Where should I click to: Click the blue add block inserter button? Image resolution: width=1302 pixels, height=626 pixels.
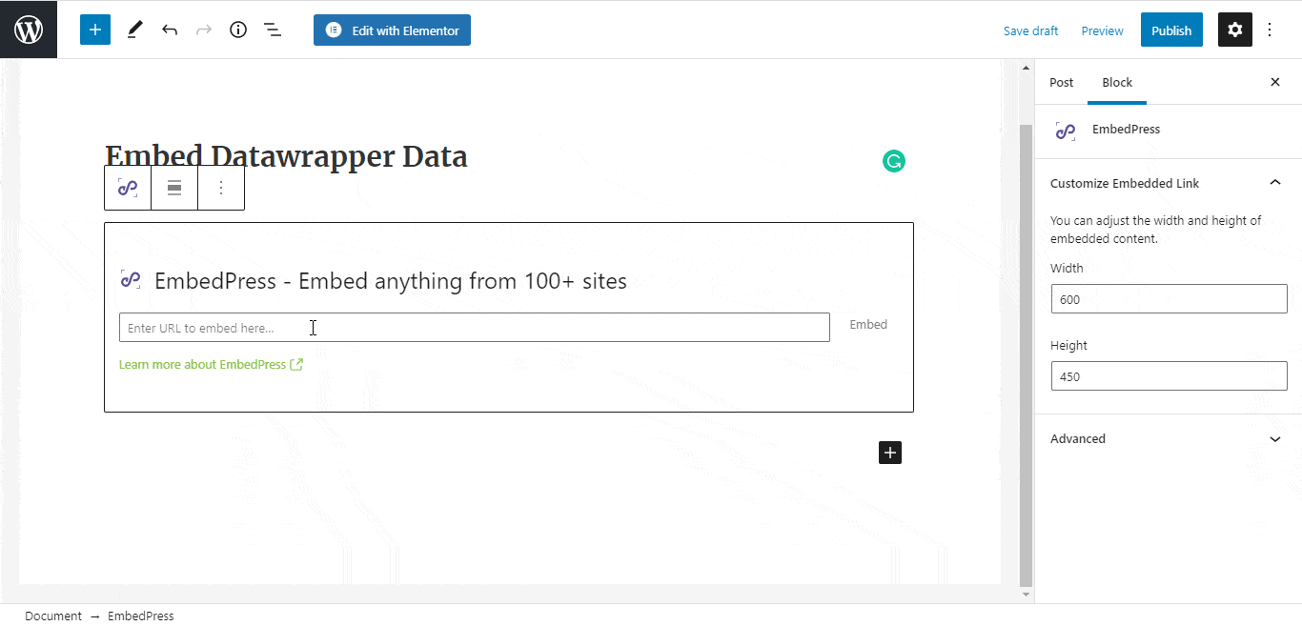point(95,30)
